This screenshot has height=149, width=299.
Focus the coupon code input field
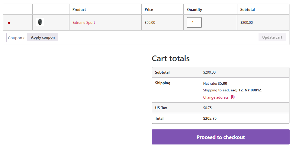coord(16,38)
